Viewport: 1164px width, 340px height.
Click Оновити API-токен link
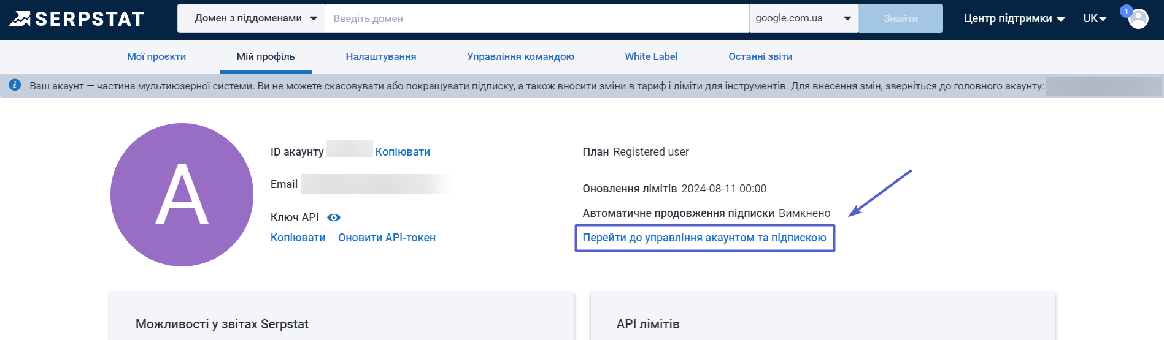(x=387, y=238)
